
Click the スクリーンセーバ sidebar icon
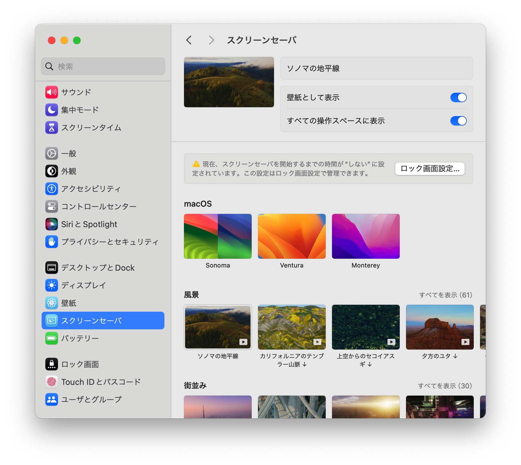click(52, 321)
